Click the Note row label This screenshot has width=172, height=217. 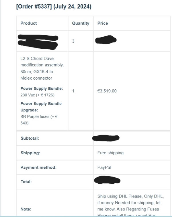[x=26, y=209]
